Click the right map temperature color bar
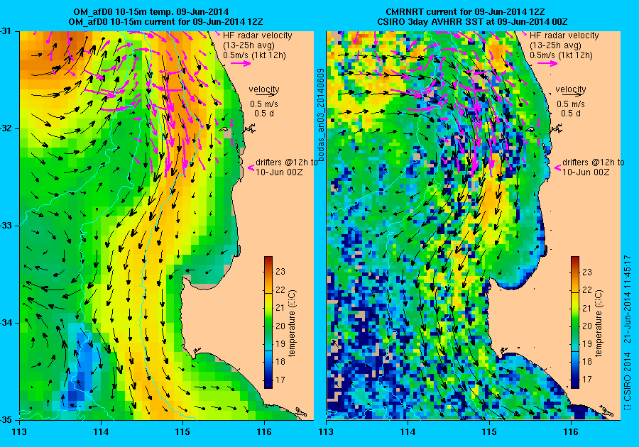 [x=575, y=322]
